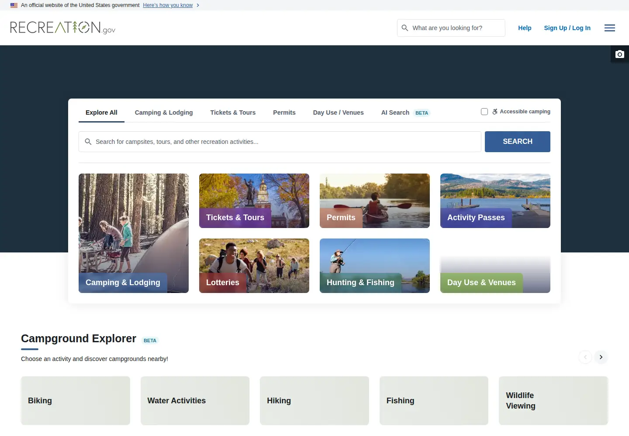The width and height of the screenshot is (629, 436).
Task: Click previous arrow in Campground Explorer
Action: (x=585, y=357)
